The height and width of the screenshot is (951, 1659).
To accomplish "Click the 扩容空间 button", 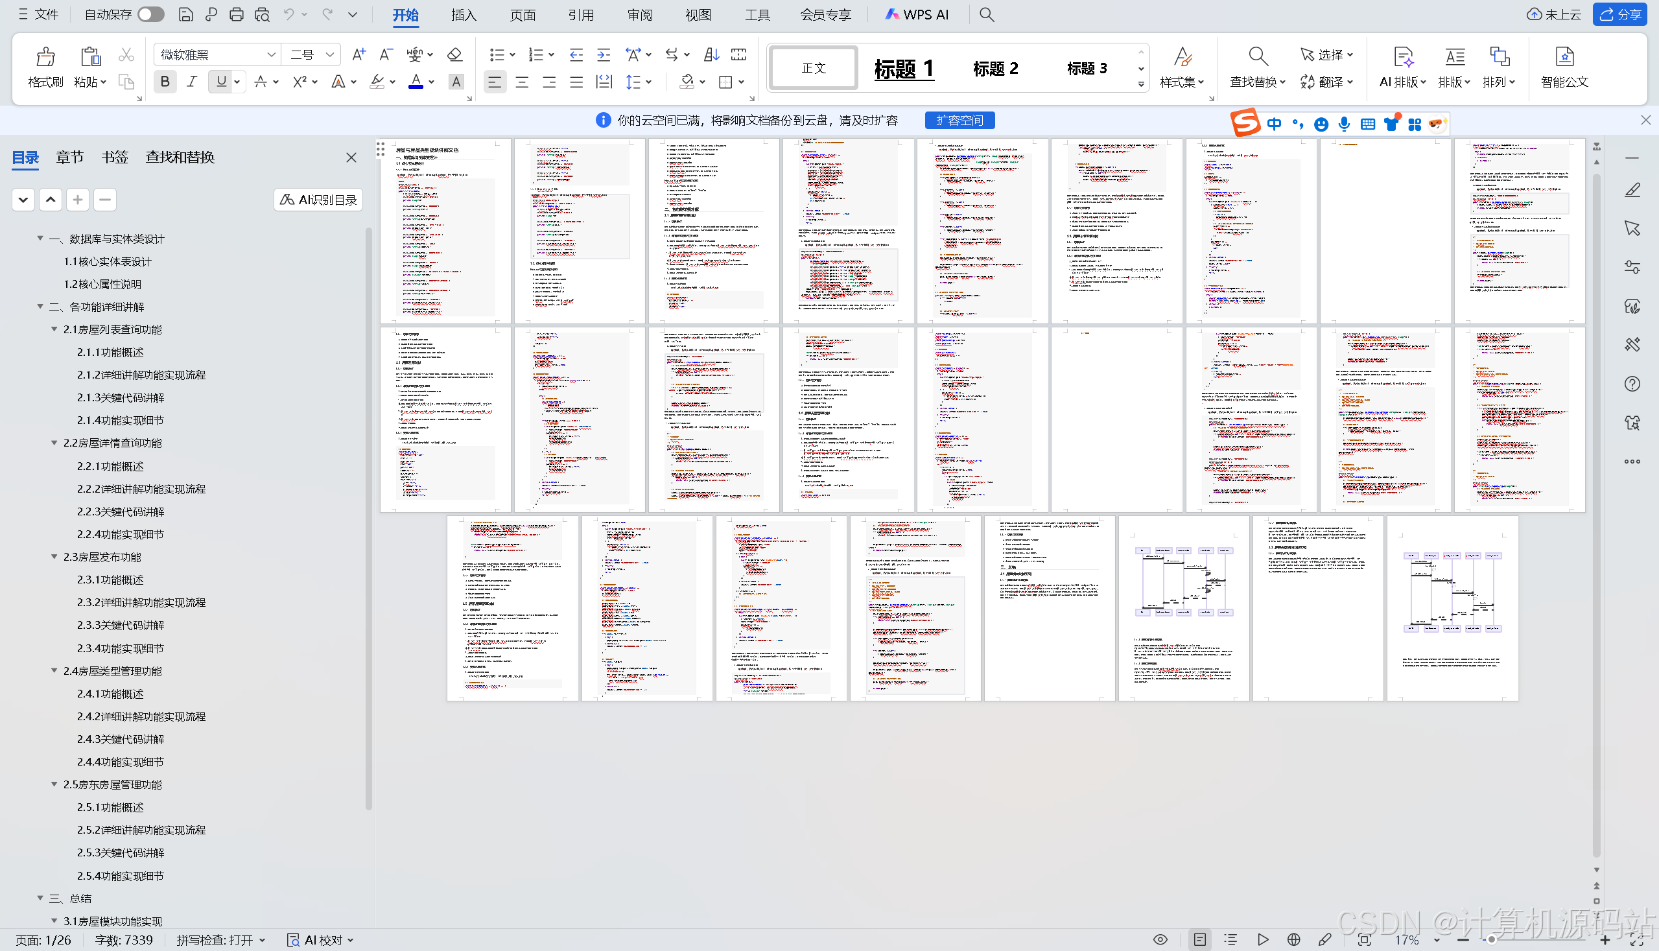I will (x=959, y=120).
